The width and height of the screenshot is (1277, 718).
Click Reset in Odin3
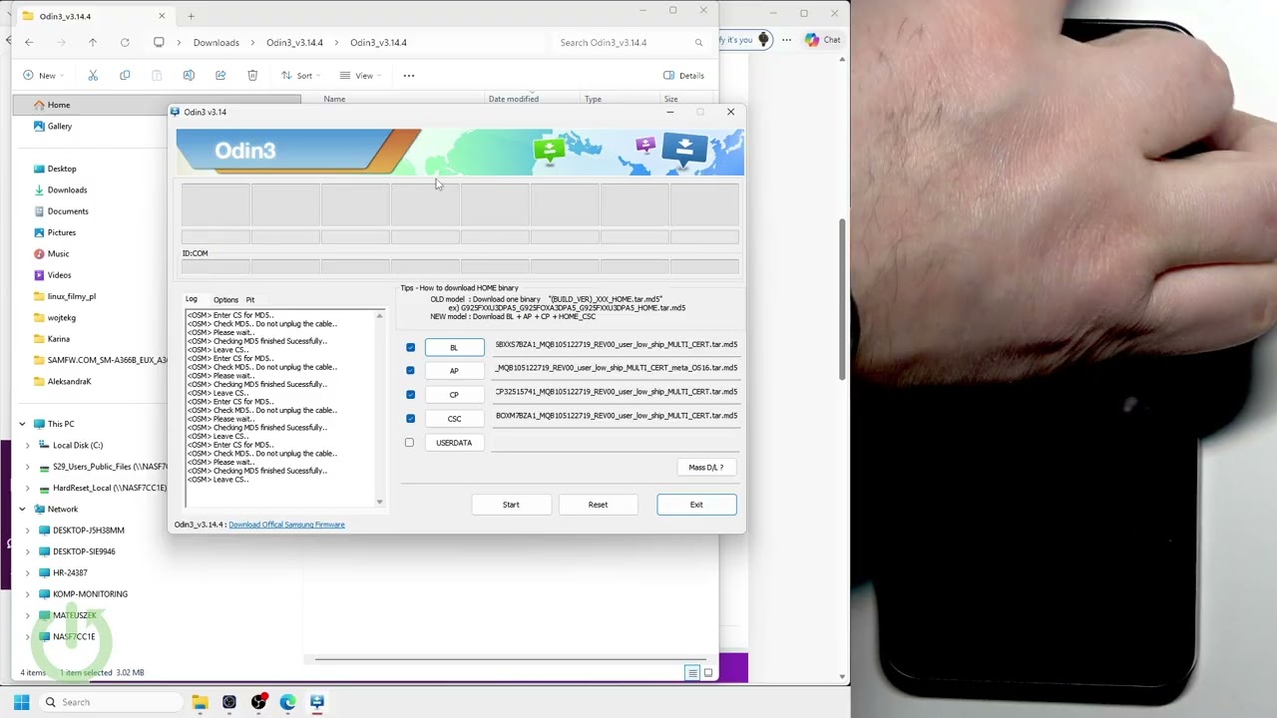pyautogui.click(x=598, y=505)
